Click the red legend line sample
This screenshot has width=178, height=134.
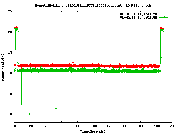[164, 14]
